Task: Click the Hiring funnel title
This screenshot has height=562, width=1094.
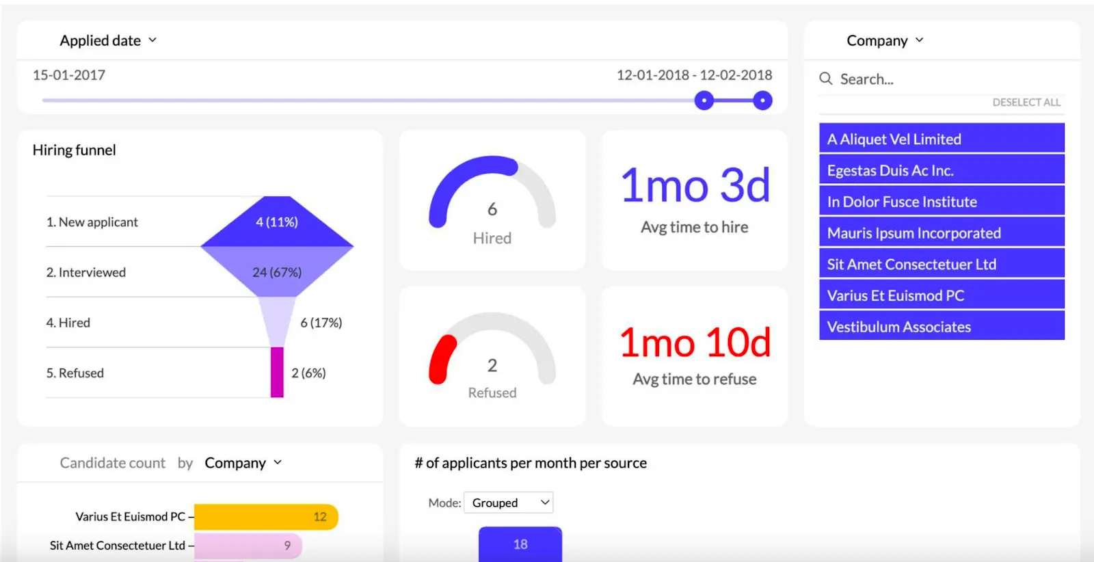Action: pyautogui.click(x=75, y=150)
